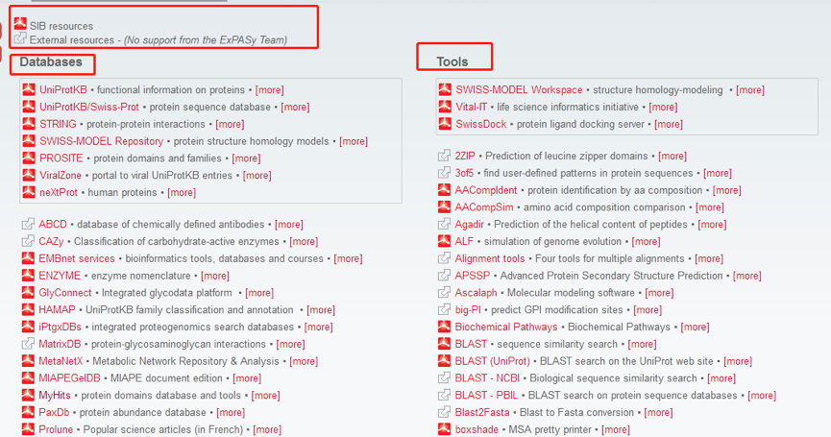
Task: Click the external link icon beside 2ZIP
Action: pyautogui.click(x=444, y=156)
